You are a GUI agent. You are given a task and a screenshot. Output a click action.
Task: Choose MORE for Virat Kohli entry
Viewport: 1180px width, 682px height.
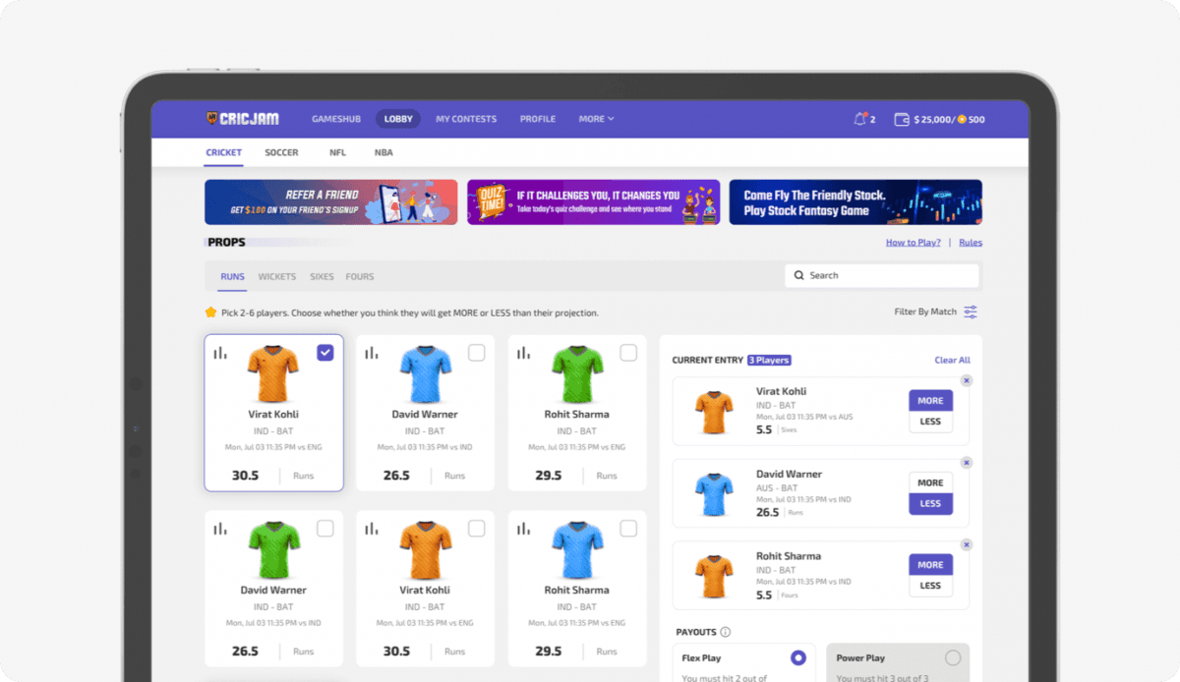tap(930, 401)
